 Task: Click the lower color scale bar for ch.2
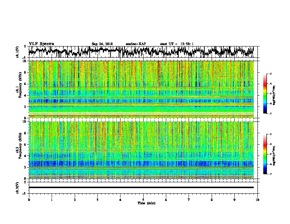(265, 154)
